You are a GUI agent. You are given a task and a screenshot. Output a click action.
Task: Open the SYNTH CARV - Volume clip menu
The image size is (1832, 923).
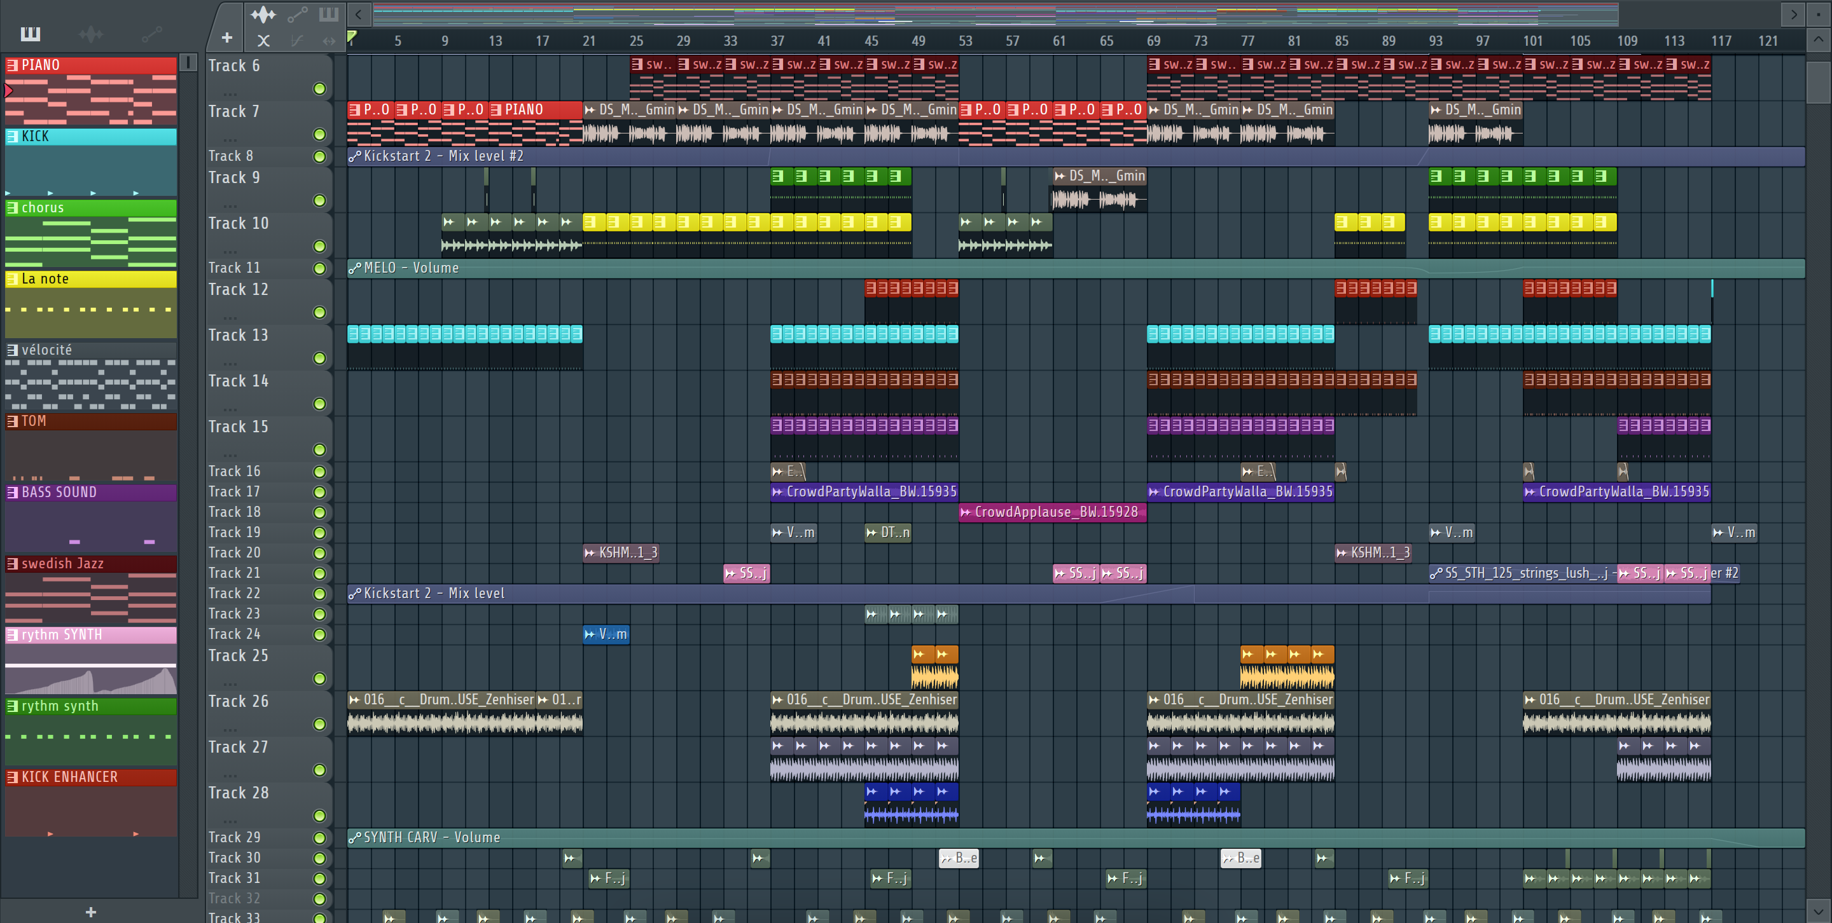point(354,838)
